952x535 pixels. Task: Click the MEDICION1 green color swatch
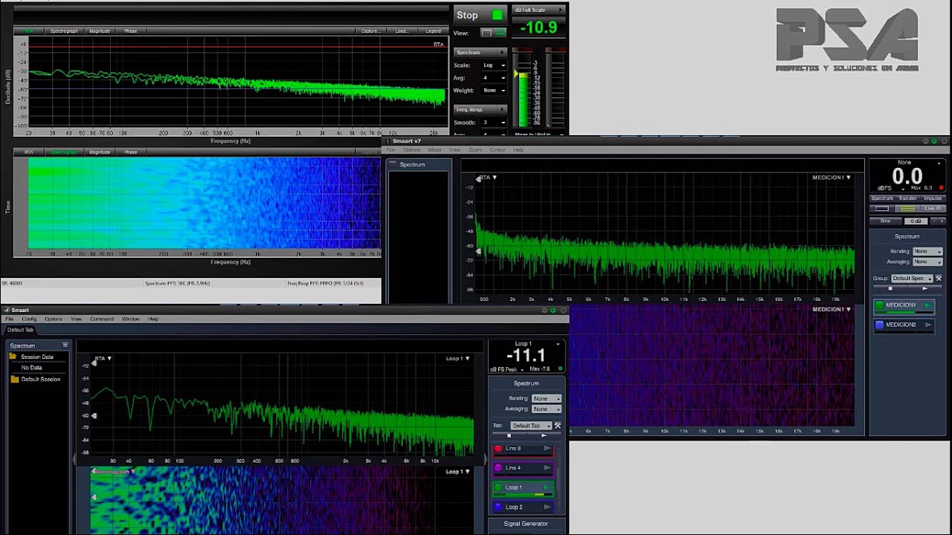pos(879,305)
